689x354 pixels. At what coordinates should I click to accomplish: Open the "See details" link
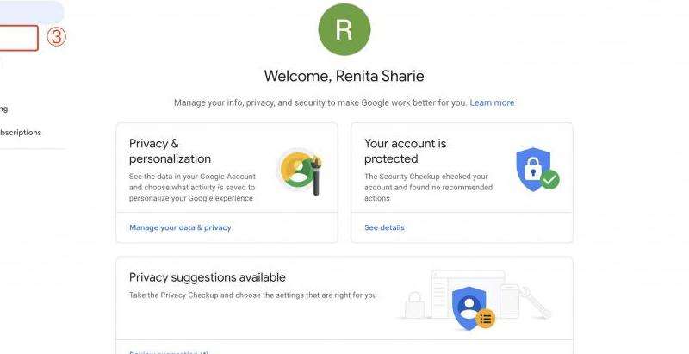click(384, 227)
